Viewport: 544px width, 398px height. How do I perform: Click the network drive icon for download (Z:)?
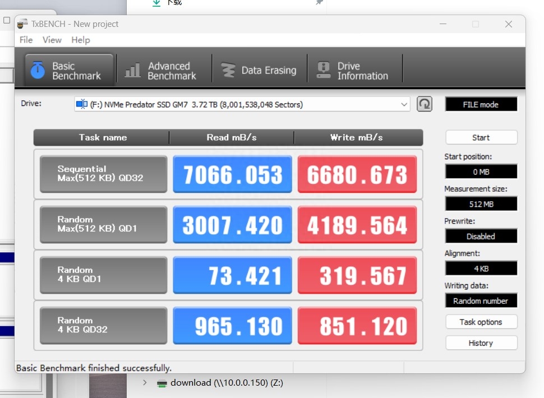pos(162,383)
